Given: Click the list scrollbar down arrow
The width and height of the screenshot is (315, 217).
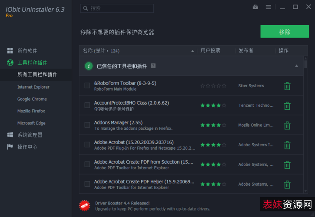Looking at the screenshot, I should (x=305, y=191).
